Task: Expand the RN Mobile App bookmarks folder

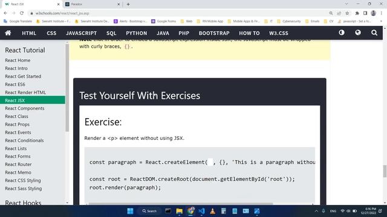Action: tap(210, 21)
